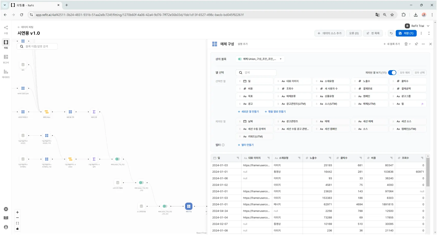The width and height of the screenshot is (437, 235).
Task: Open sort menu on 클릭수 column header
Action: pyautogui.click(x=361, y=158)
